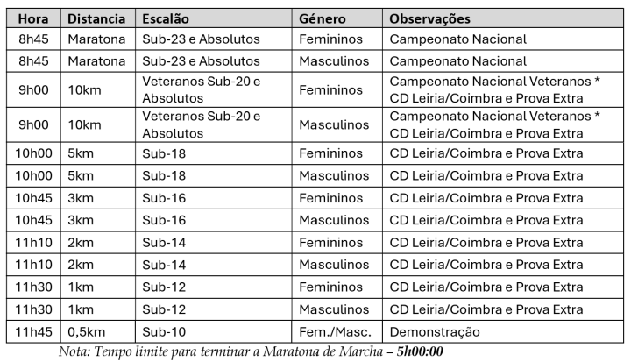
Task: Click the Género column header
Action: pos(323,18)
